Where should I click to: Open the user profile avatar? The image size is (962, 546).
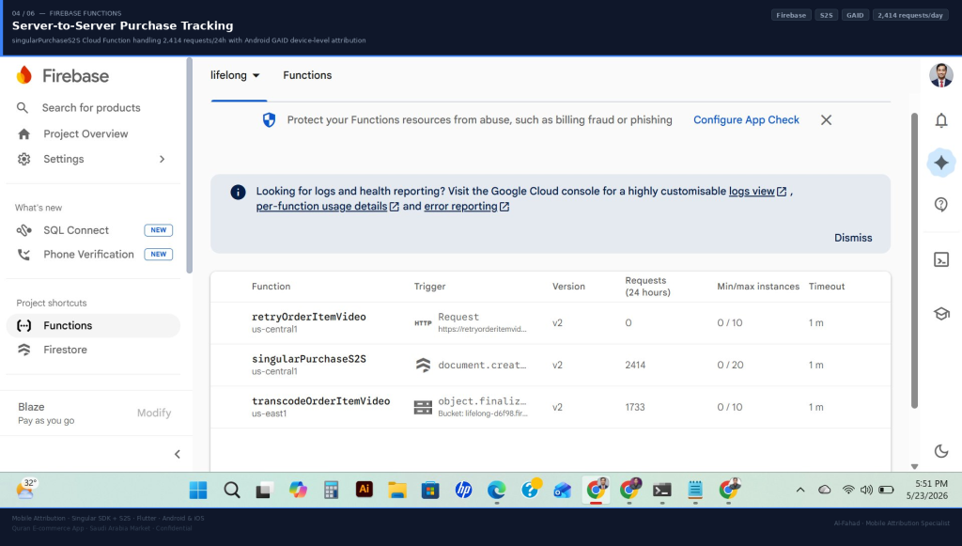tap(941, 75)
